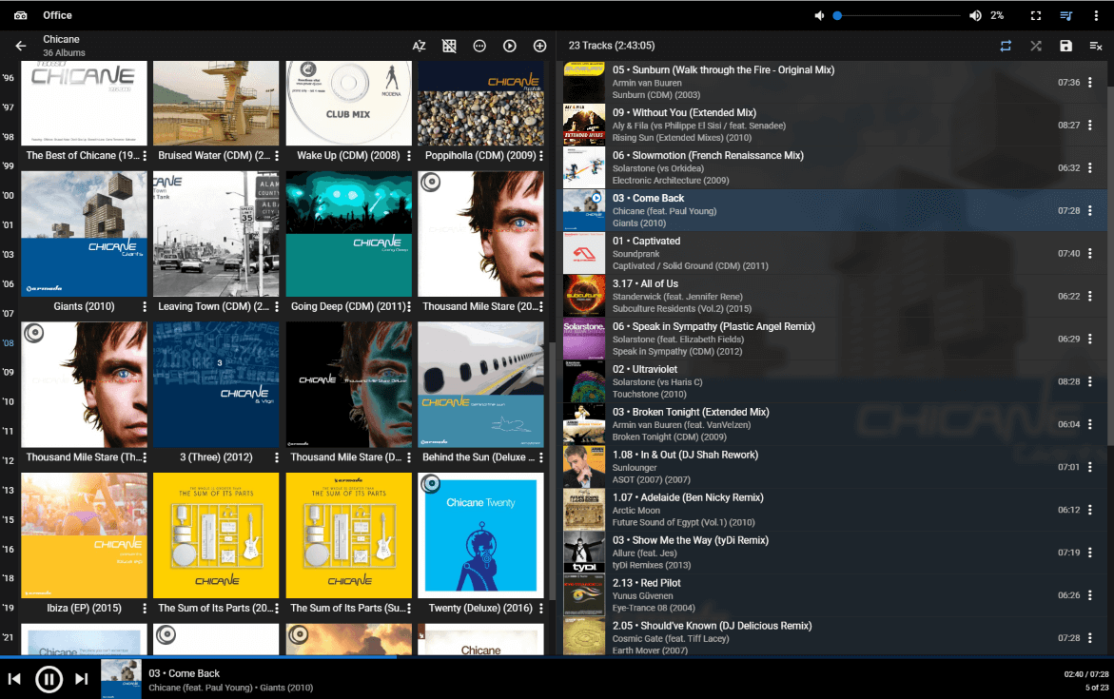
Task: Jump to year '12 in index
Action: point(9,461)
